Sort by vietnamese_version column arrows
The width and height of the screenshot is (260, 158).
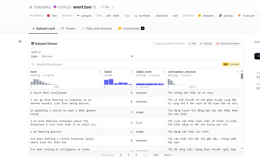pos(238,72)
